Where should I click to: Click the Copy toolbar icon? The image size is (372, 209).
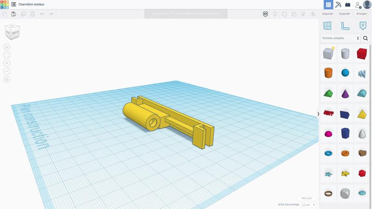(5, 14)
